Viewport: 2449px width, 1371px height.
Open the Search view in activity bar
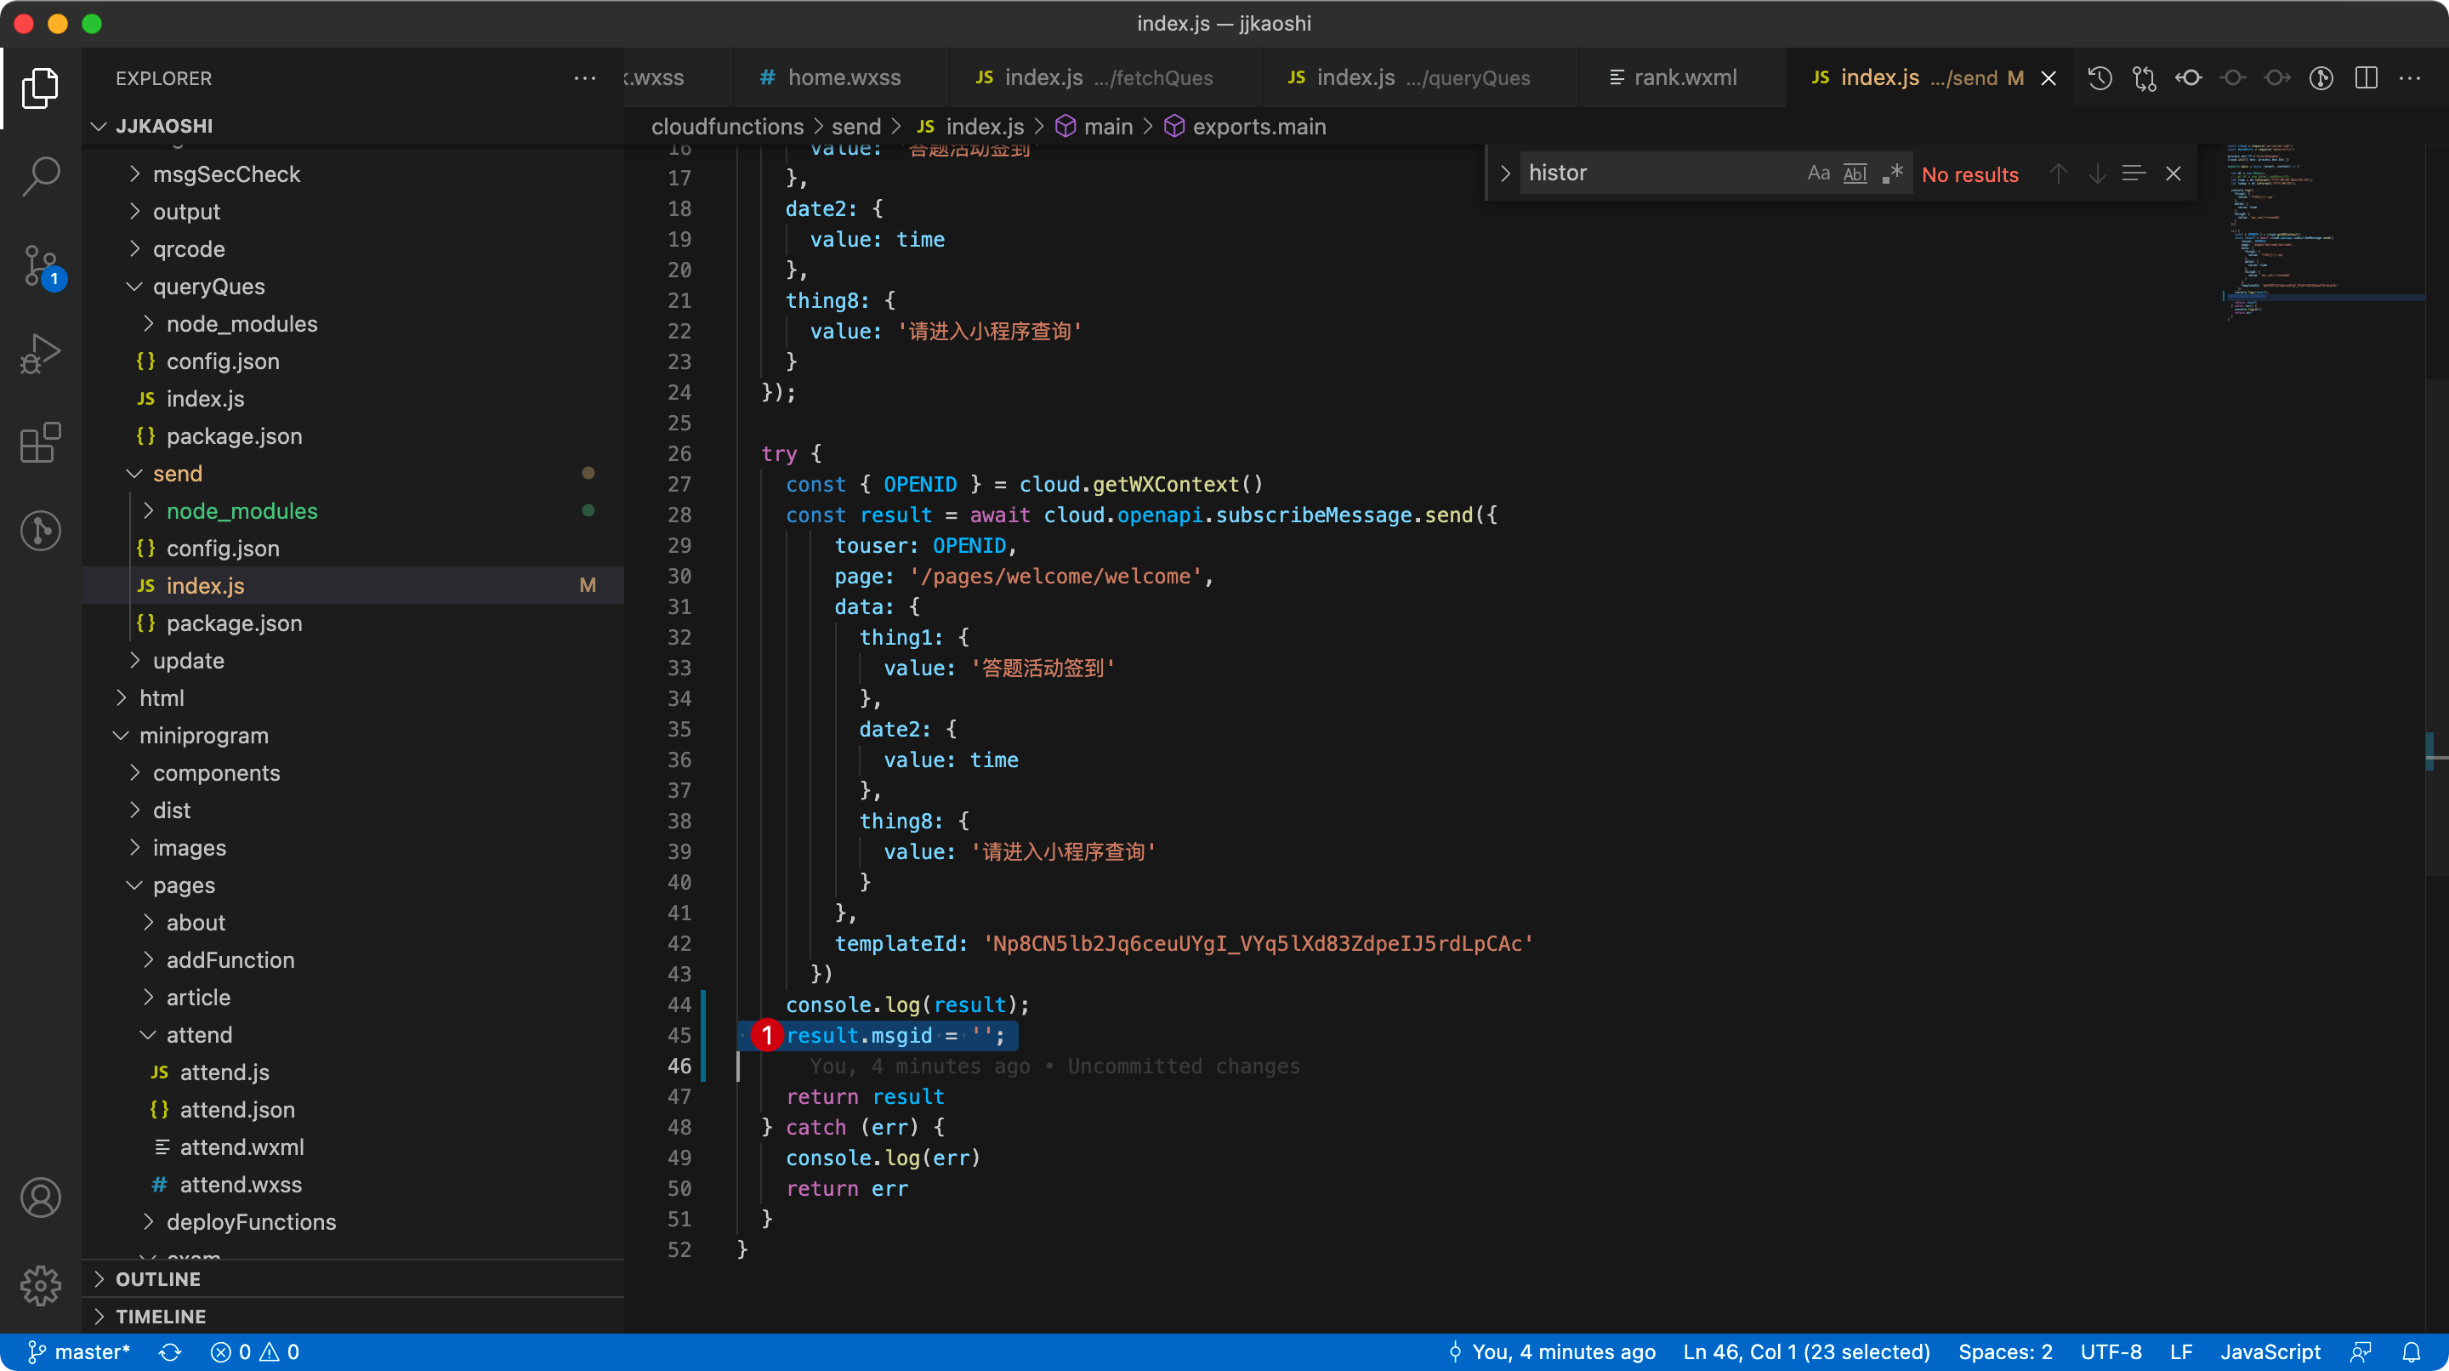[x=40, y=176]
